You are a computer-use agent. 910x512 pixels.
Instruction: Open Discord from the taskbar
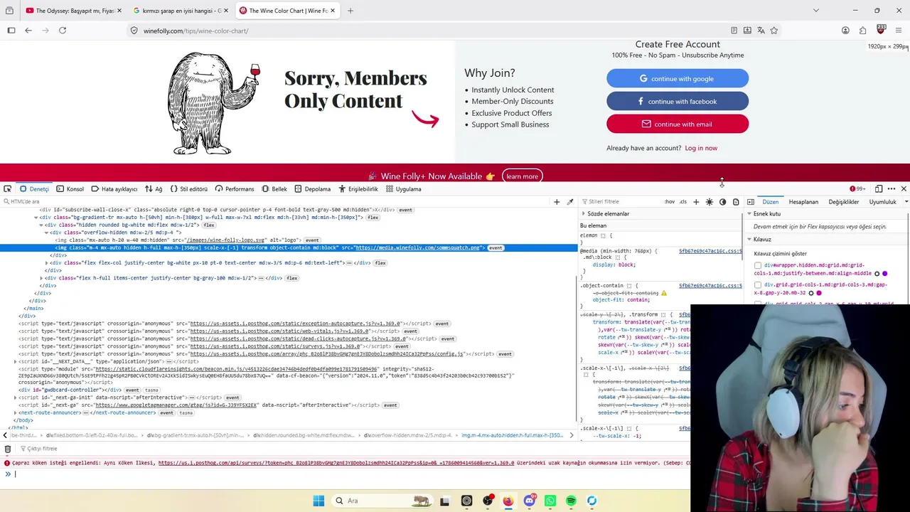(x=529, y=501)
